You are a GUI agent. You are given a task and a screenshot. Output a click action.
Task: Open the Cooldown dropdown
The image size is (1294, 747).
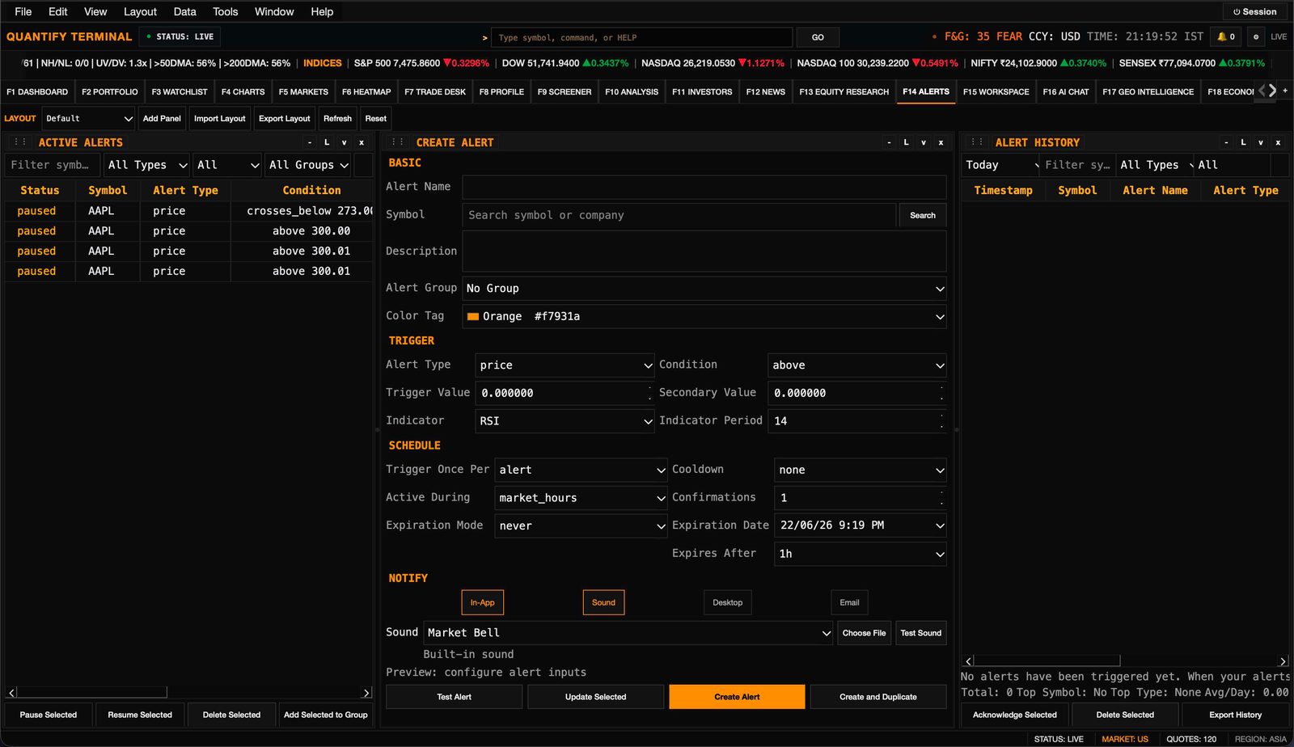[x=861, y=470]
